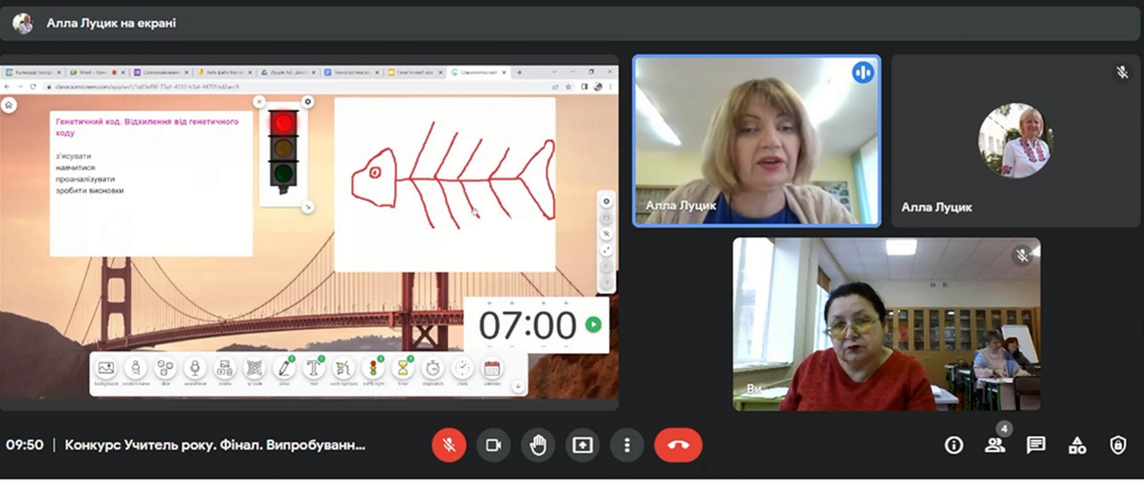Turn on the green traffic light
This screenshot has height=481, width=1144.
pyautogui.click(x=283, y=173)
